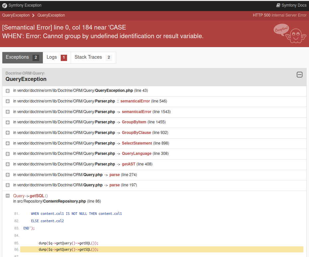Expand the Parser.php semanticalError line 1543 trace
Screen dimensions: 309x257
(8, 112)
